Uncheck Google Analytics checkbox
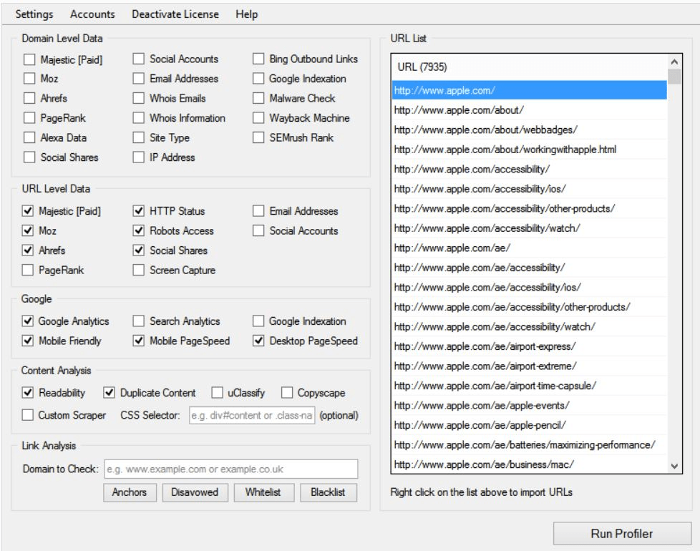This screenshot has width=700, height=551. click(x=28, y=321)
